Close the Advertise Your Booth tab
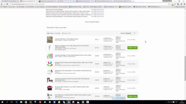 37,1
